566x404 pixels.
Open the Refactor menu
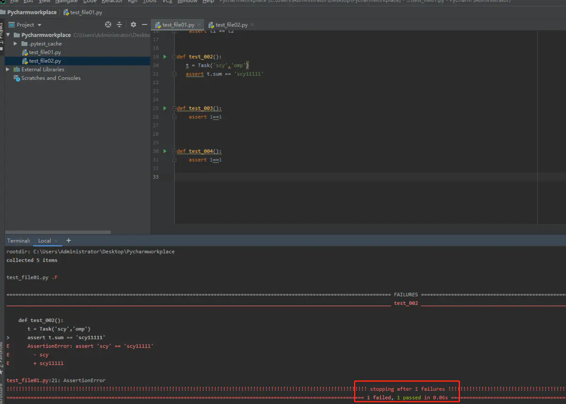point(112,1)
